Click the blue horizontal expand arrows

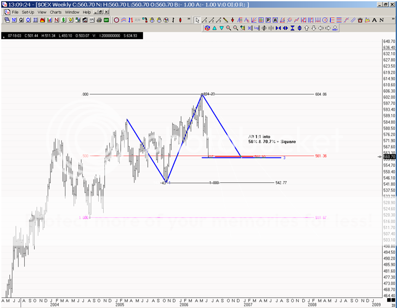point(285,28)
